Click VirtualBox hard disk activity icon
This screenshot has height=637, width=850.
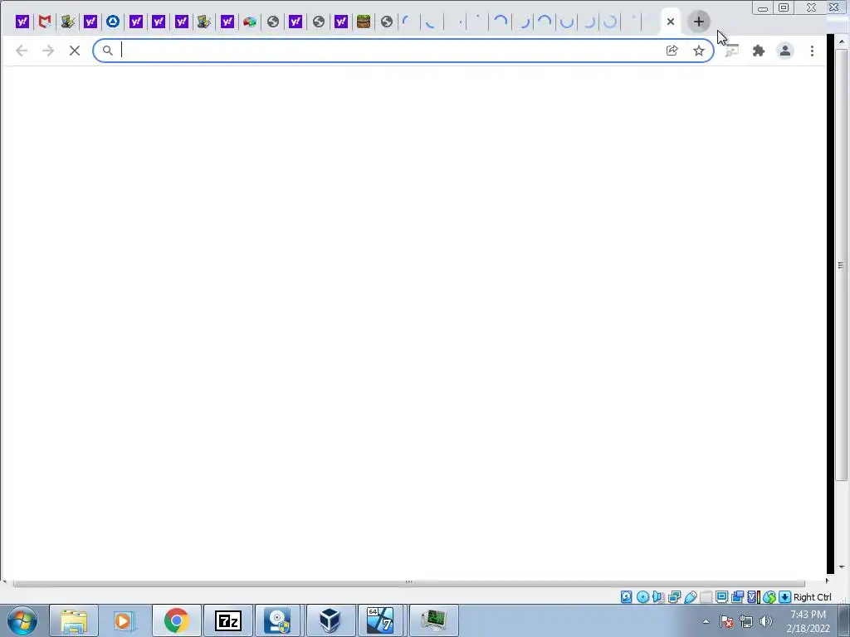pos(627,597)
